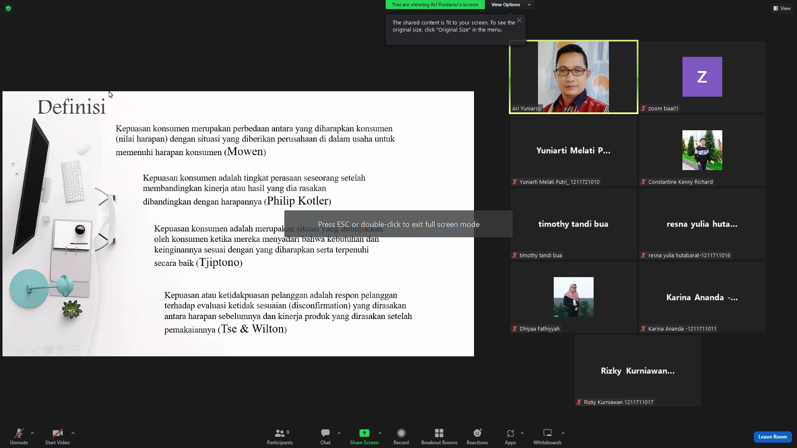Select Yuniarti Melati Putri's participant tile
The height and width of the screenshot is (448, 797).
coord(574,150)
